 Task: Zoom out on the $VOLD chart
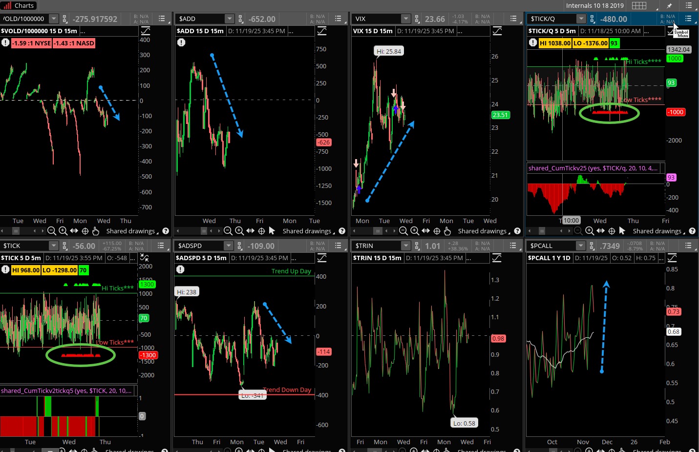coord(52,231)
